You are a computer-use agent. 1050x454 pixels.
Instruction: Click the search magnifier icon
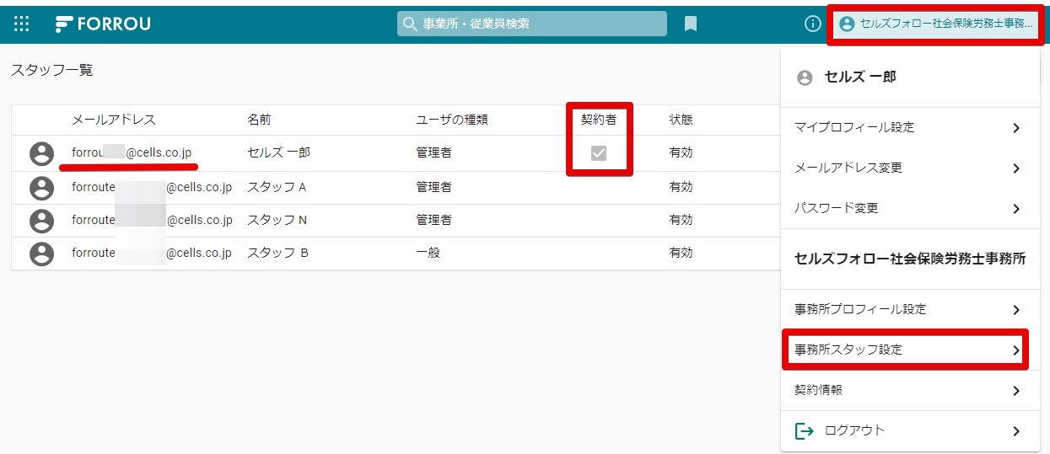(410, 24)
